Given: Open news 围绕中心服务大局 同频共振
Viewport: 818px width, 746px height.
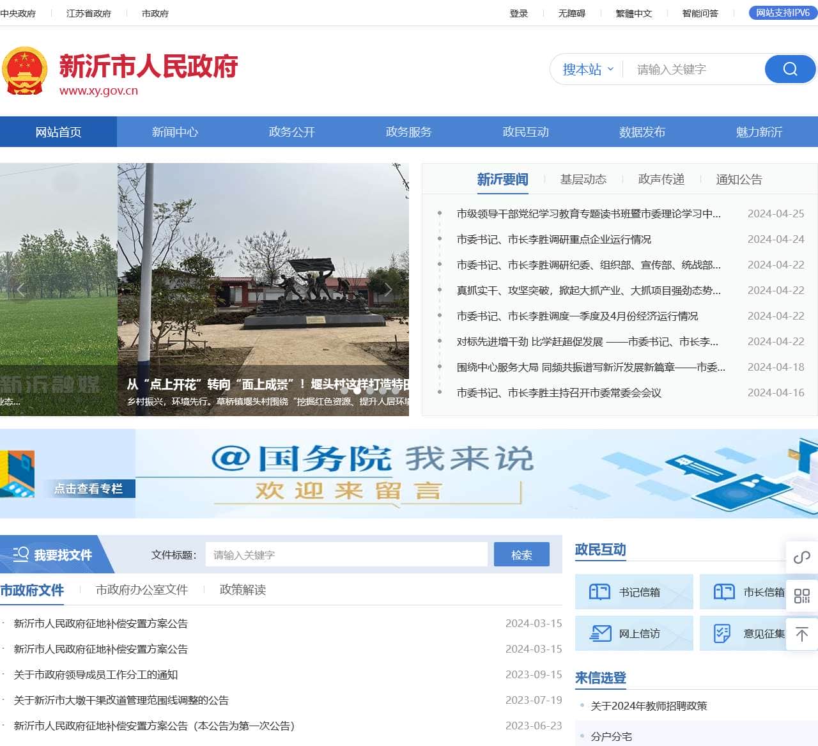Looking at the screenshot, I should coord(591,367).
